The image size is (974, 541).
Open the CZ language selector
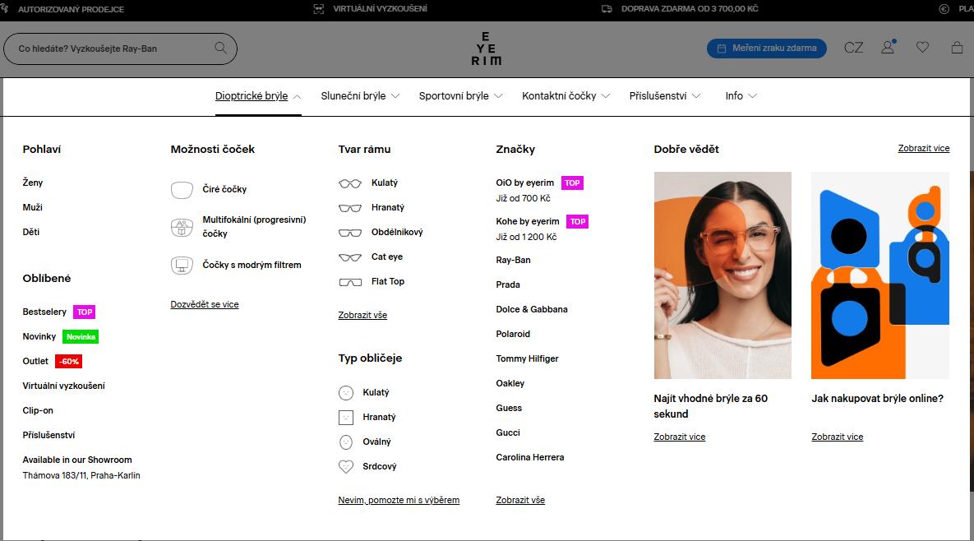coord(853,48)
